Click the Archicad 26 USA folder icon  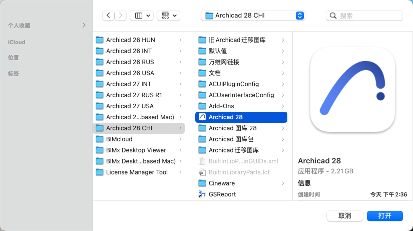coord(100,73)
